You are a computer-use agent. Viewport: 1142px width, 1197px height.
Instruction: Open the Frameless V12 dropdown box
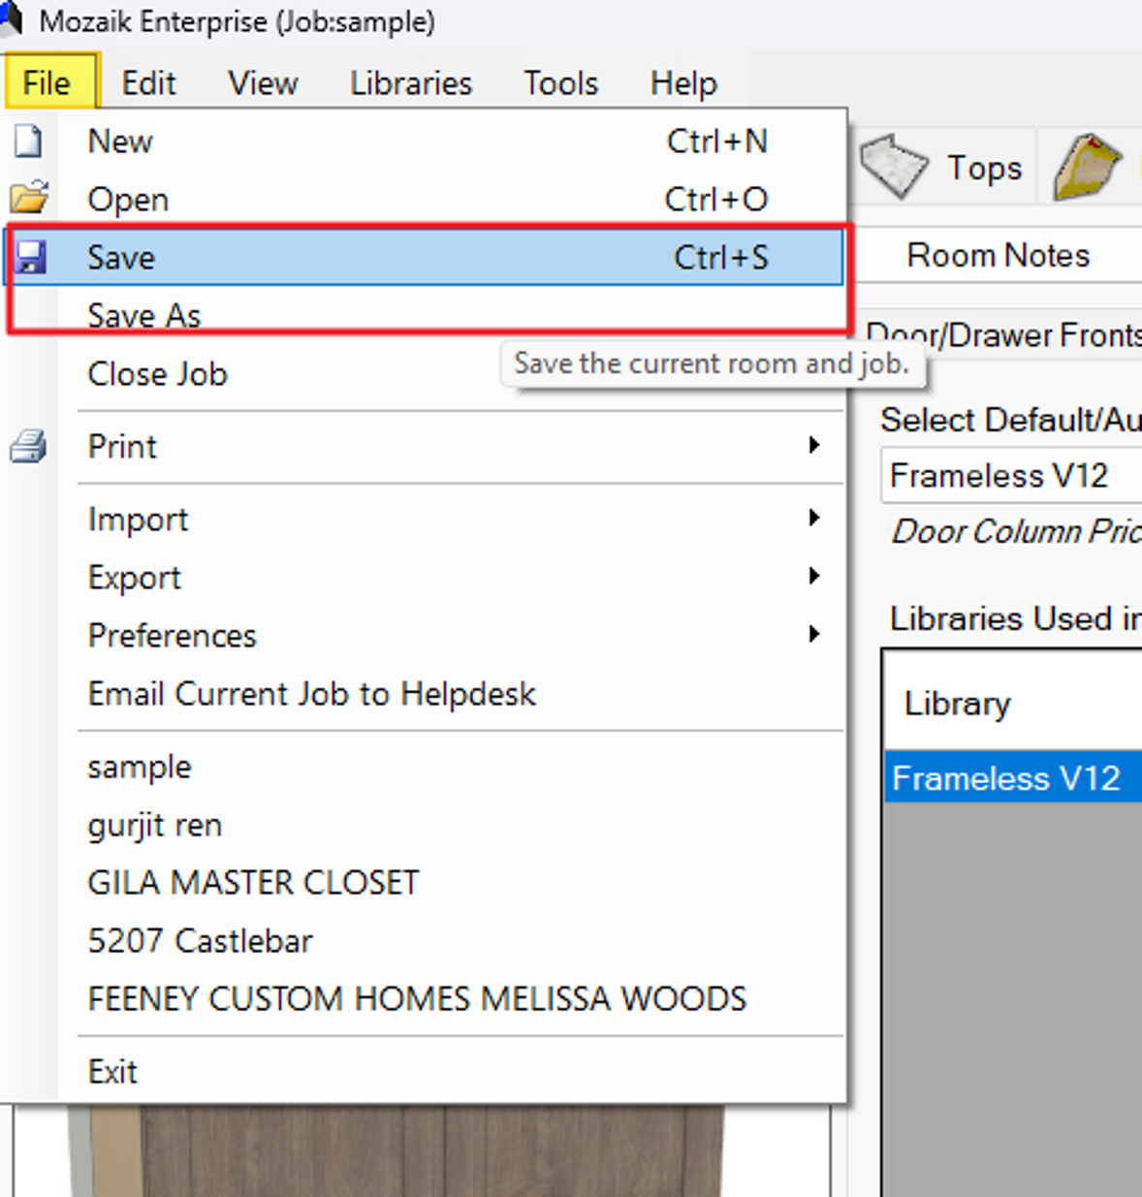pos(1008,476)
